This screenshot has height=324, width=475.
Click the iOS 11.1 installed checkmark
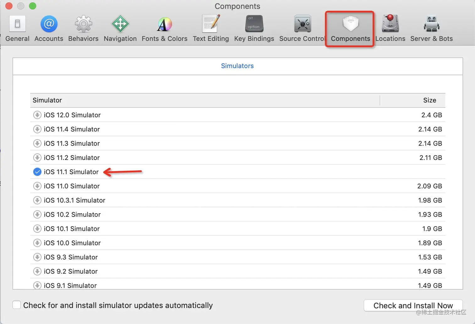(x=37, y=172)
